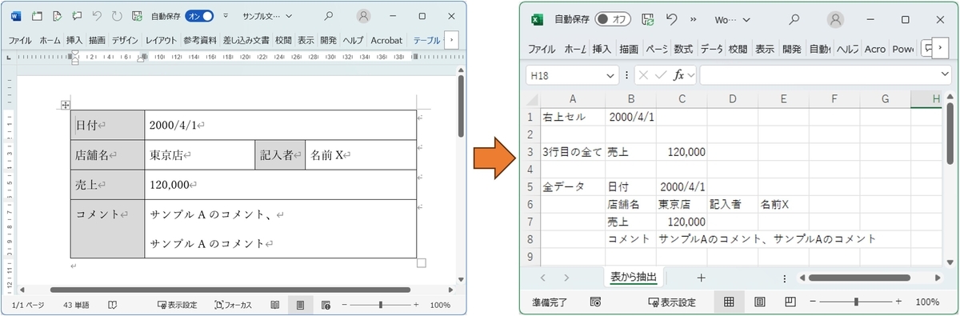The width and height of the screenshot is (960, 316).
Task: Show more Excel quick access commands
Action: point(693,18)
